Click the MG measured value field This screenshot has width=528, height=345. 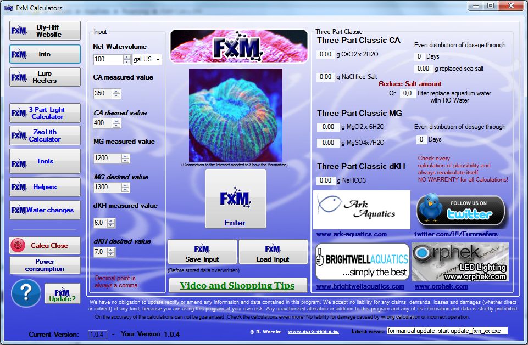pyautogui.click(x=108, y=158)
